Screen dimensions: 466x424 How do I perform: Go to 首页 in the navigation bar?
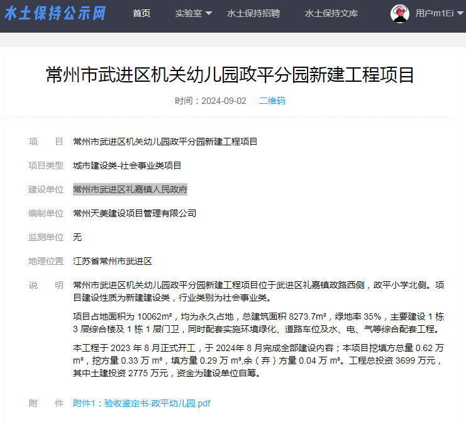tap(141, 13)
